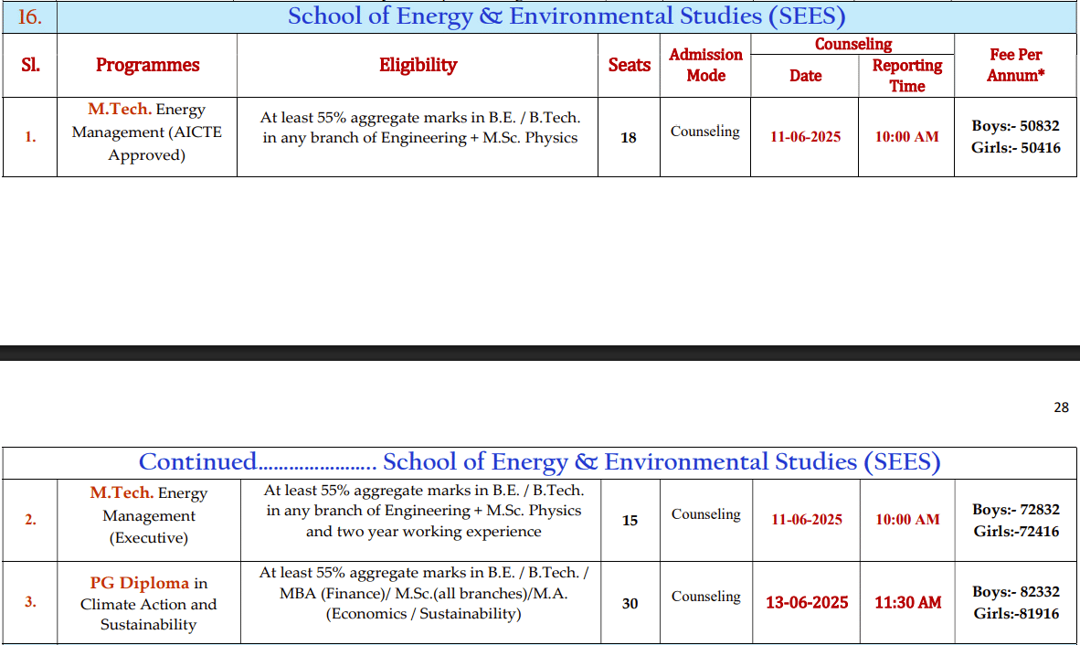1080x645 pixels.
Task: Click the counseling date 13-06-2025
Action: (x=807, y=603)
